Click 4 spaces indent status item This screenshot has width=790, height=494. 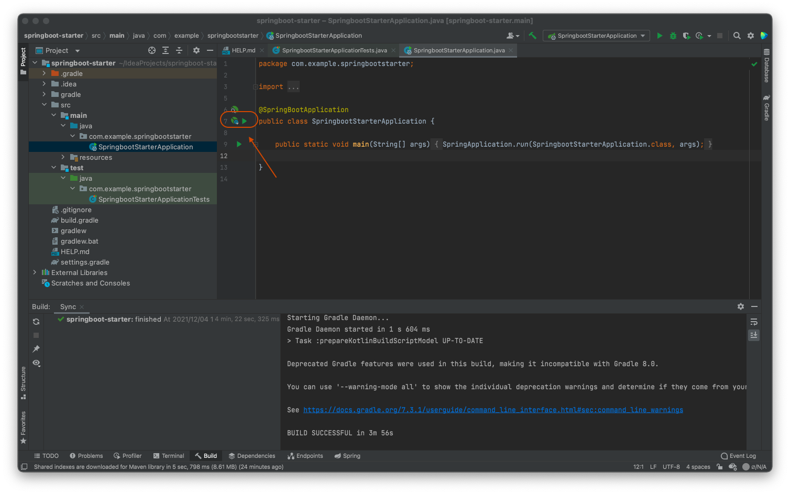(698, 467)
